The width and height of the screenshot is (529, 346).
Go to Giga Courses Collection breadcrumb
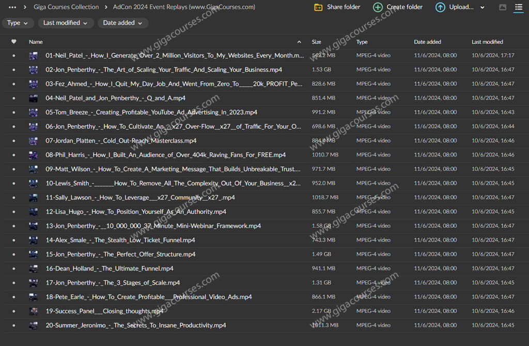(x=66, y=7)
